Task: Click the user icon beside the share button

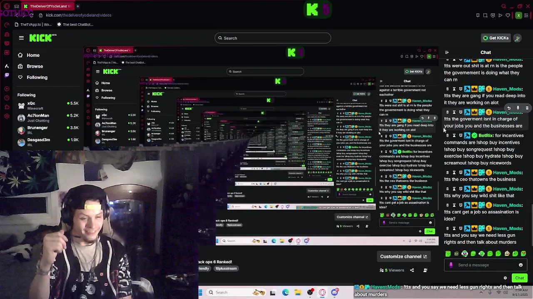Action: [425, 270]
